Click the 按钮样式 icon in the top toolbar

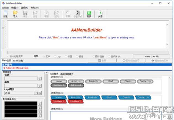78,14
